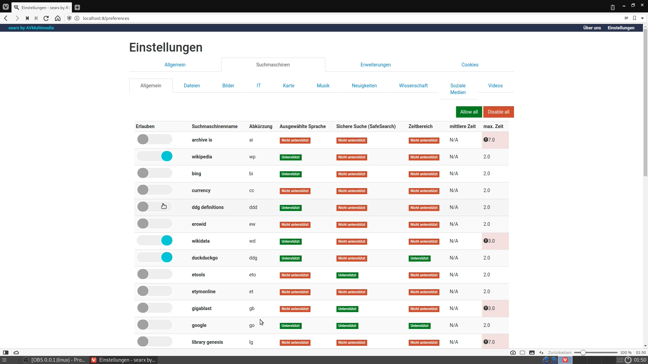Toggle the side panel in status bar

pos(6,353)
